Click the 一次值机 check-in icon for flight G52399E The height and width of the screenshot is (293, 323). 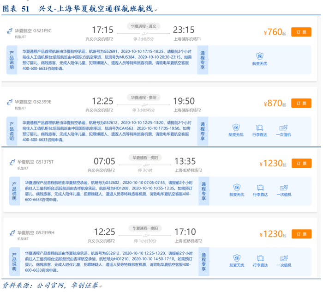[x=283, y=128]
